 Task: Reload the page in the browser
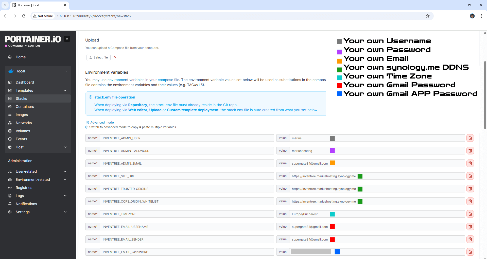point(24,16)
